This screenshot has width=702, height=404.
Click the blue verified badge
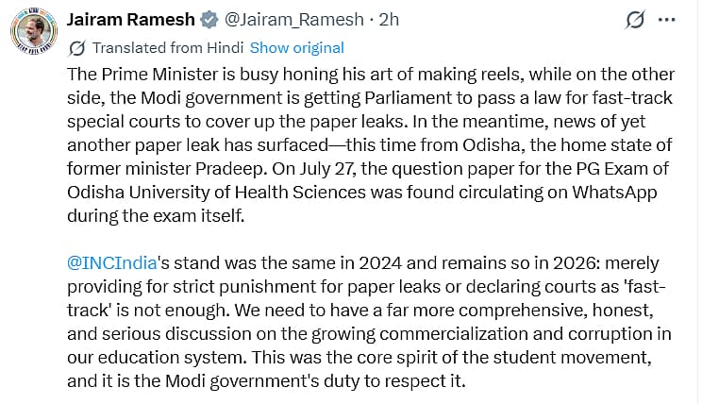[x=209, y=20]
